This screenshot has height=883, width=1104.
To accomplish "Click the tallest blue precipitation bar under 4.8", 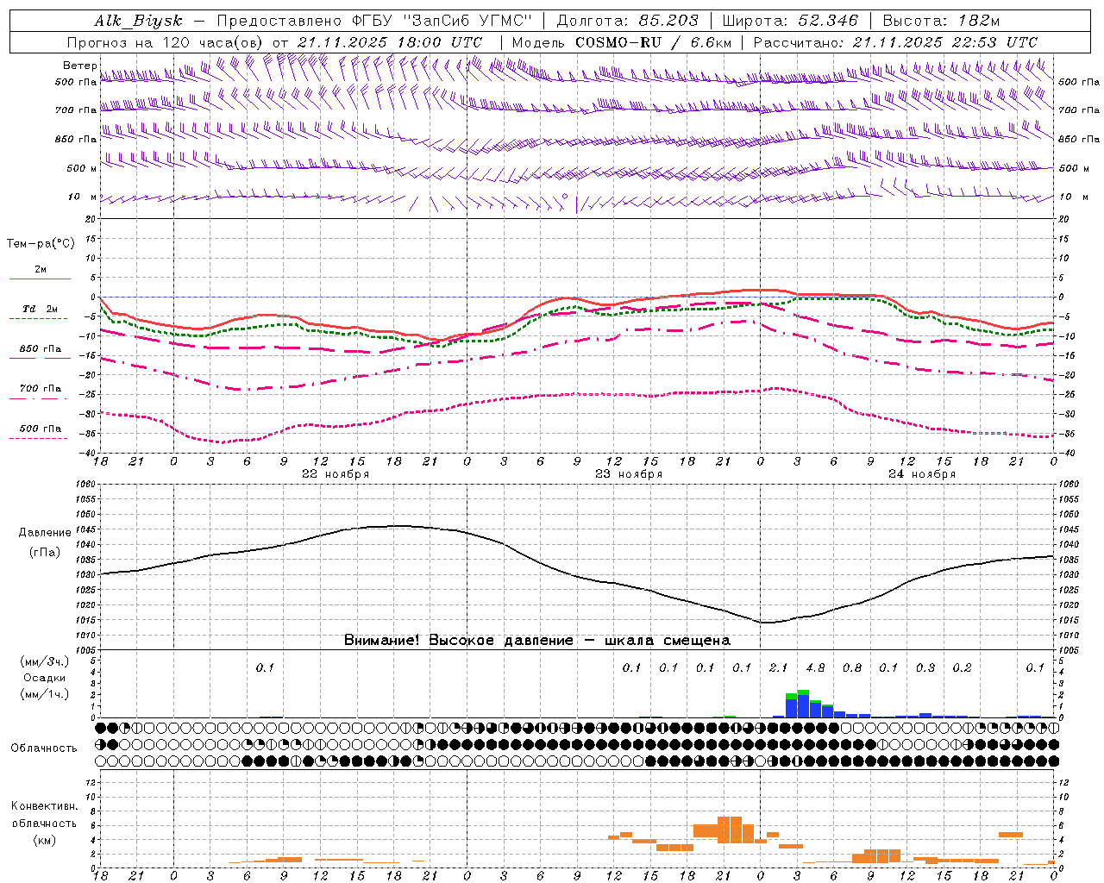I will click(x=803, y=706).
